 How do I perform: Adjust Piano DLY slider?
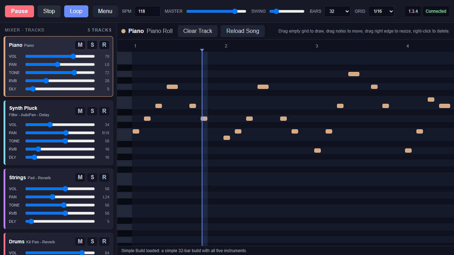[x=60, y=89]
